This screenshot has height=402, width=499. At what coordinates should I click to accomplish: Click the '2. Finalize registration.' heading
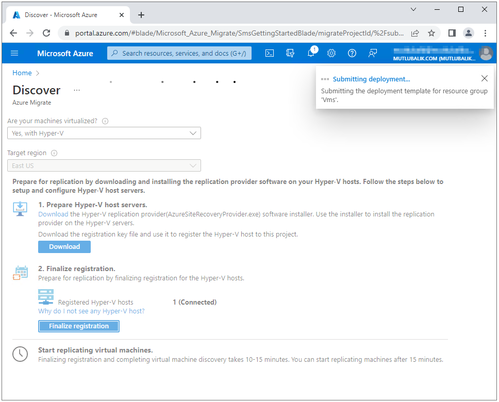pyautogui.click(x=77, y=269)
